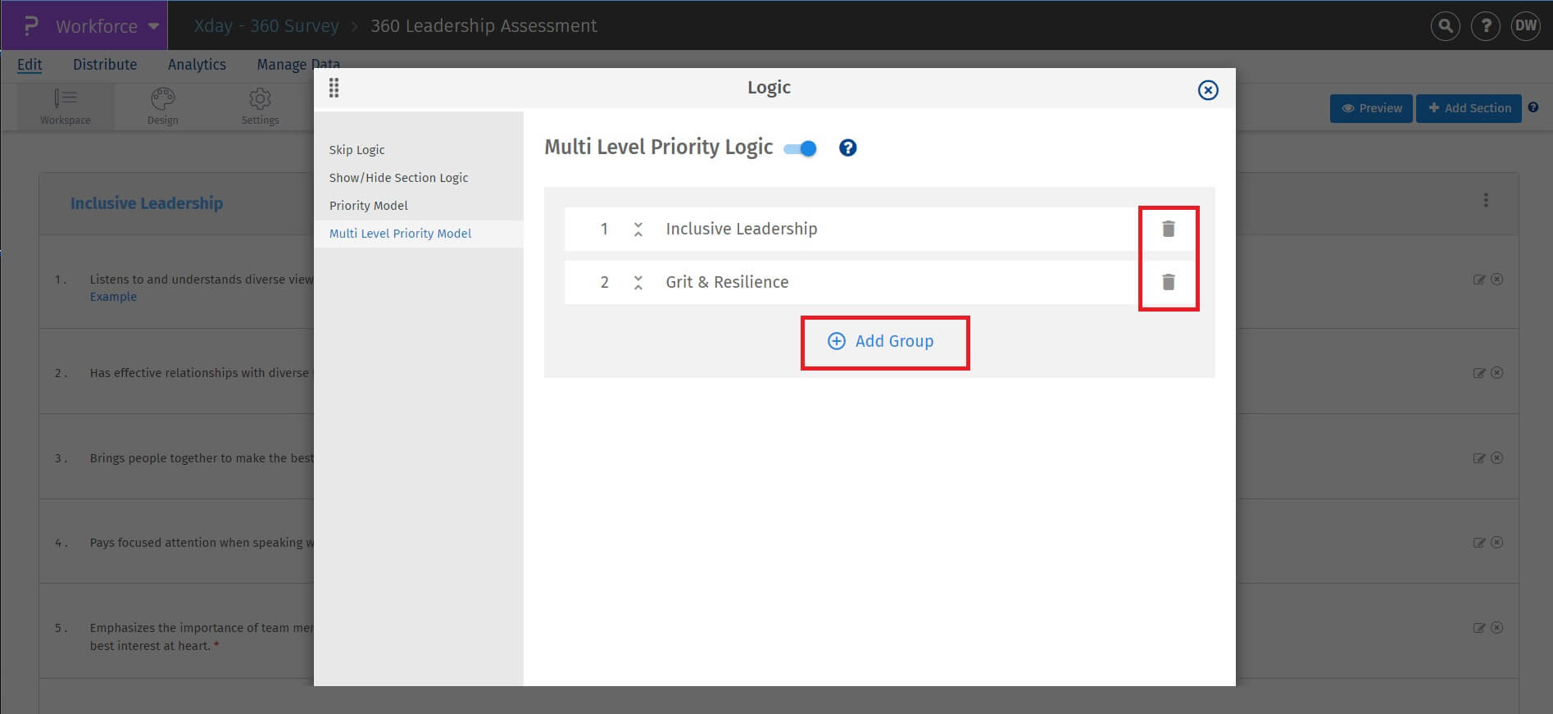The width and height of the screenshot is (1553, 714).
Task: Click the Multi Level Priority Logic help icon
Action: (847, 148)
